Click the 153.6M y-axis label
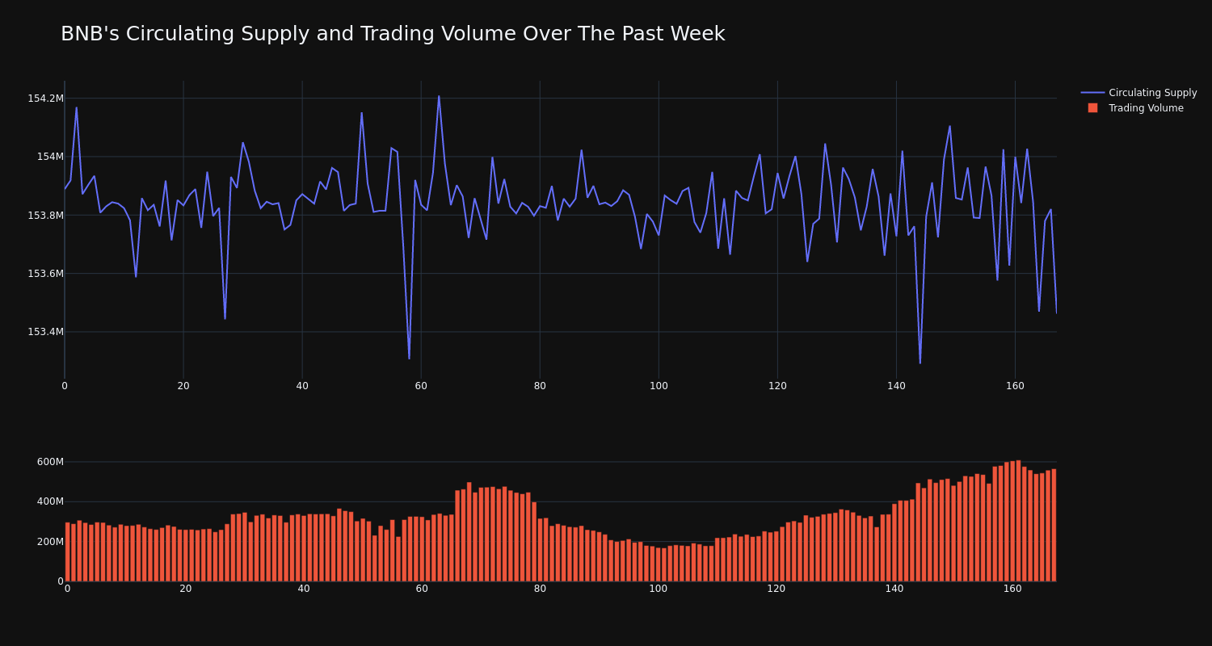Screen dimensions: 1212x646 click(45, 274)
